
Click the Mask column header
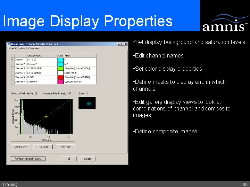[x=80, y=56]
